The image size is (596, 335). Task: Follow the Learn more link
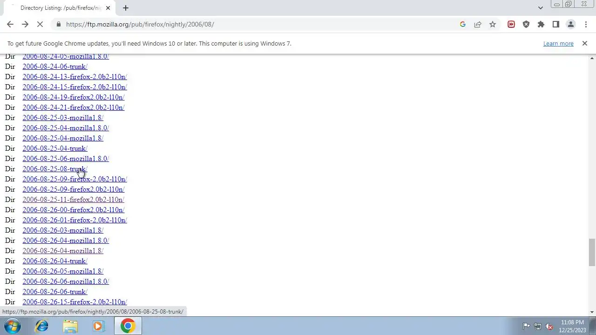click(558, 43)
